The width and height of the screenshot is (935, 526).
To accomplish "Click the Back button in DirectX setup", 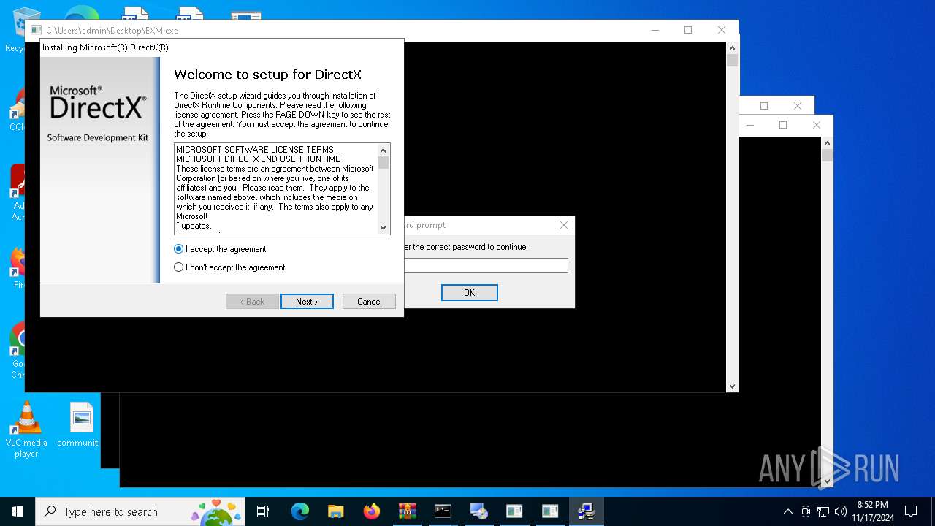I will pyautogui.click(x=252, y=301).
